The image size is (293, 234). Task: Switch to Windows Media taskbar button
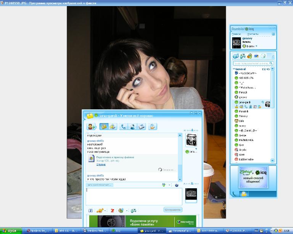[x=95, y=231]
